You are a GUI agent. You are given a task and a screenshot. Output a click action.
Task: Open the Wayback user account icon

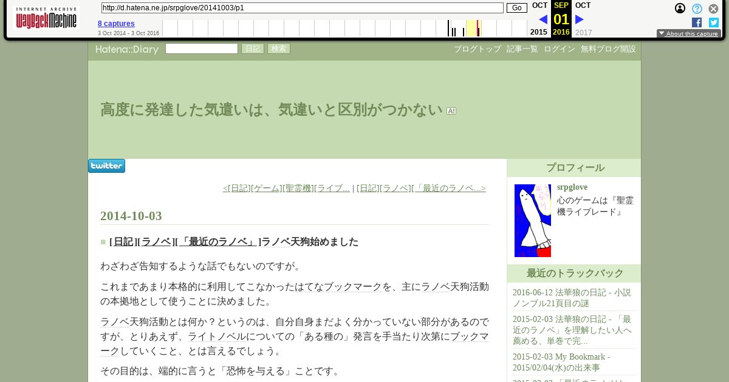tap(680, 8)
